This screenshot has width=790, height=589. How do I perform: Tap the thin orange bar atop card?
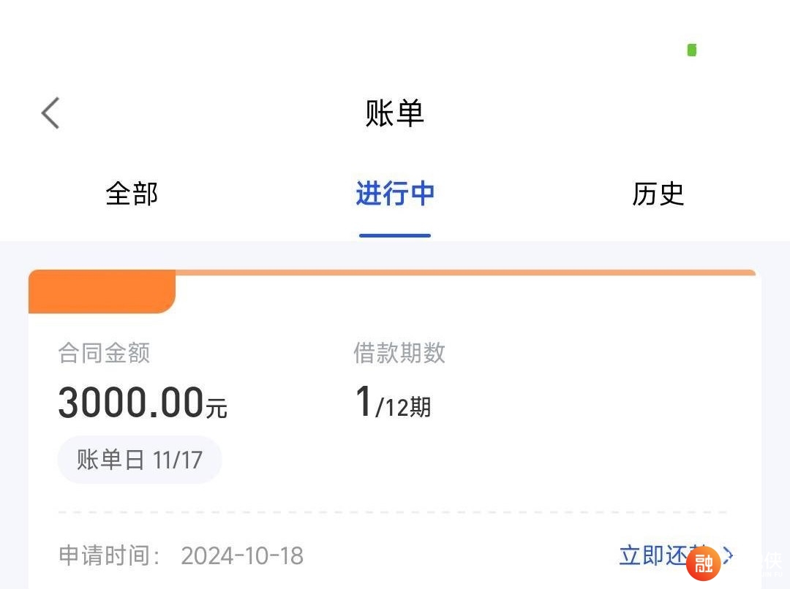pyautogui.click(x=465, y=273)
